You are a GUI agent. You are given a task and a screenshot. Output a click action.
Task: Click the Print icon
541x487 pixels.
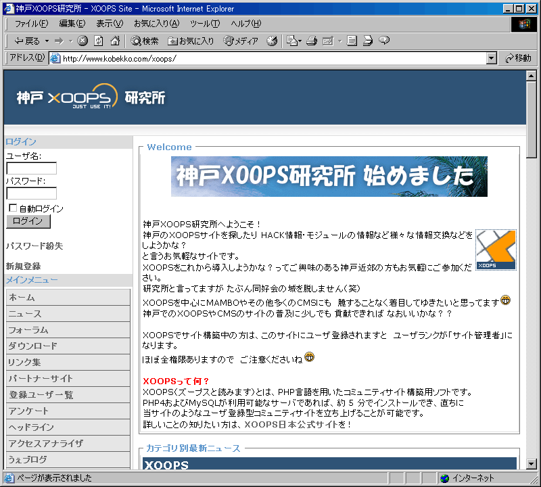[x=312, y=41]
